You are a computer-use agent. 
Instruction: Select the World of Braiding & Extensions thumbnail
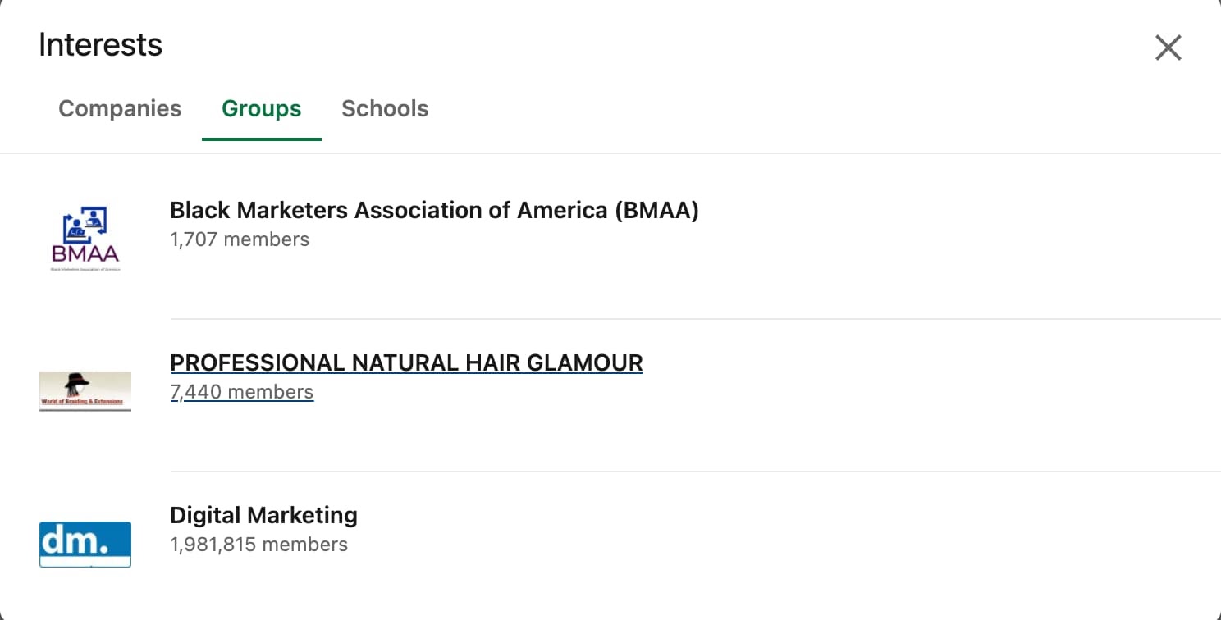pyautogui.click(x=85, y=390)
